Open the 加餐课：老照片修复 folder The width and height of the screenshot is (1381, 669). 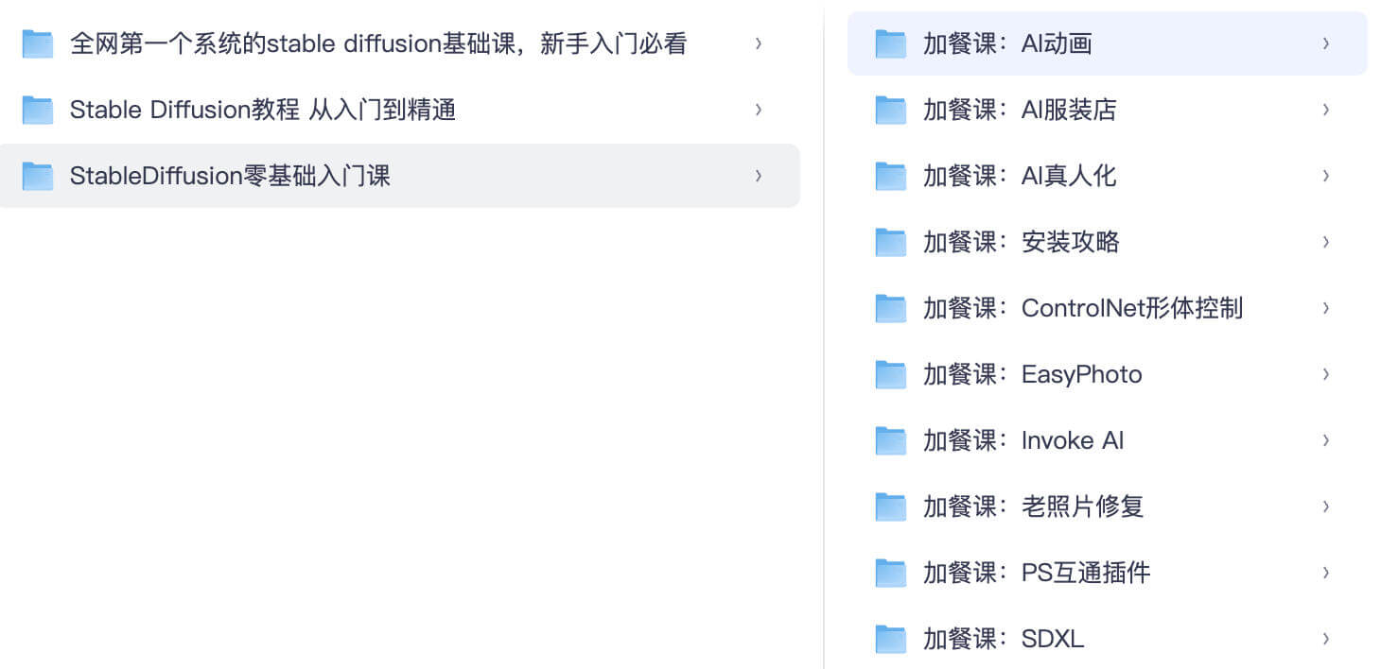1033,506
